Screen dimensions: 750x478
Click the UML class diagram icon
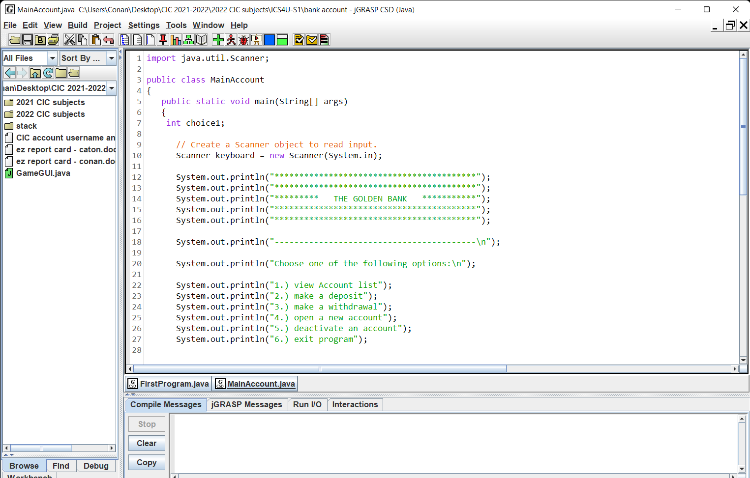[x=189, y=40]
